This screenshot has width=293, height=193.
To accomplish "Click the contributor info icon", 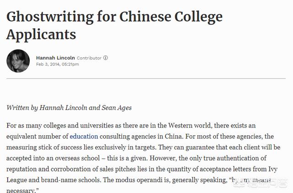I will (106, 58).
